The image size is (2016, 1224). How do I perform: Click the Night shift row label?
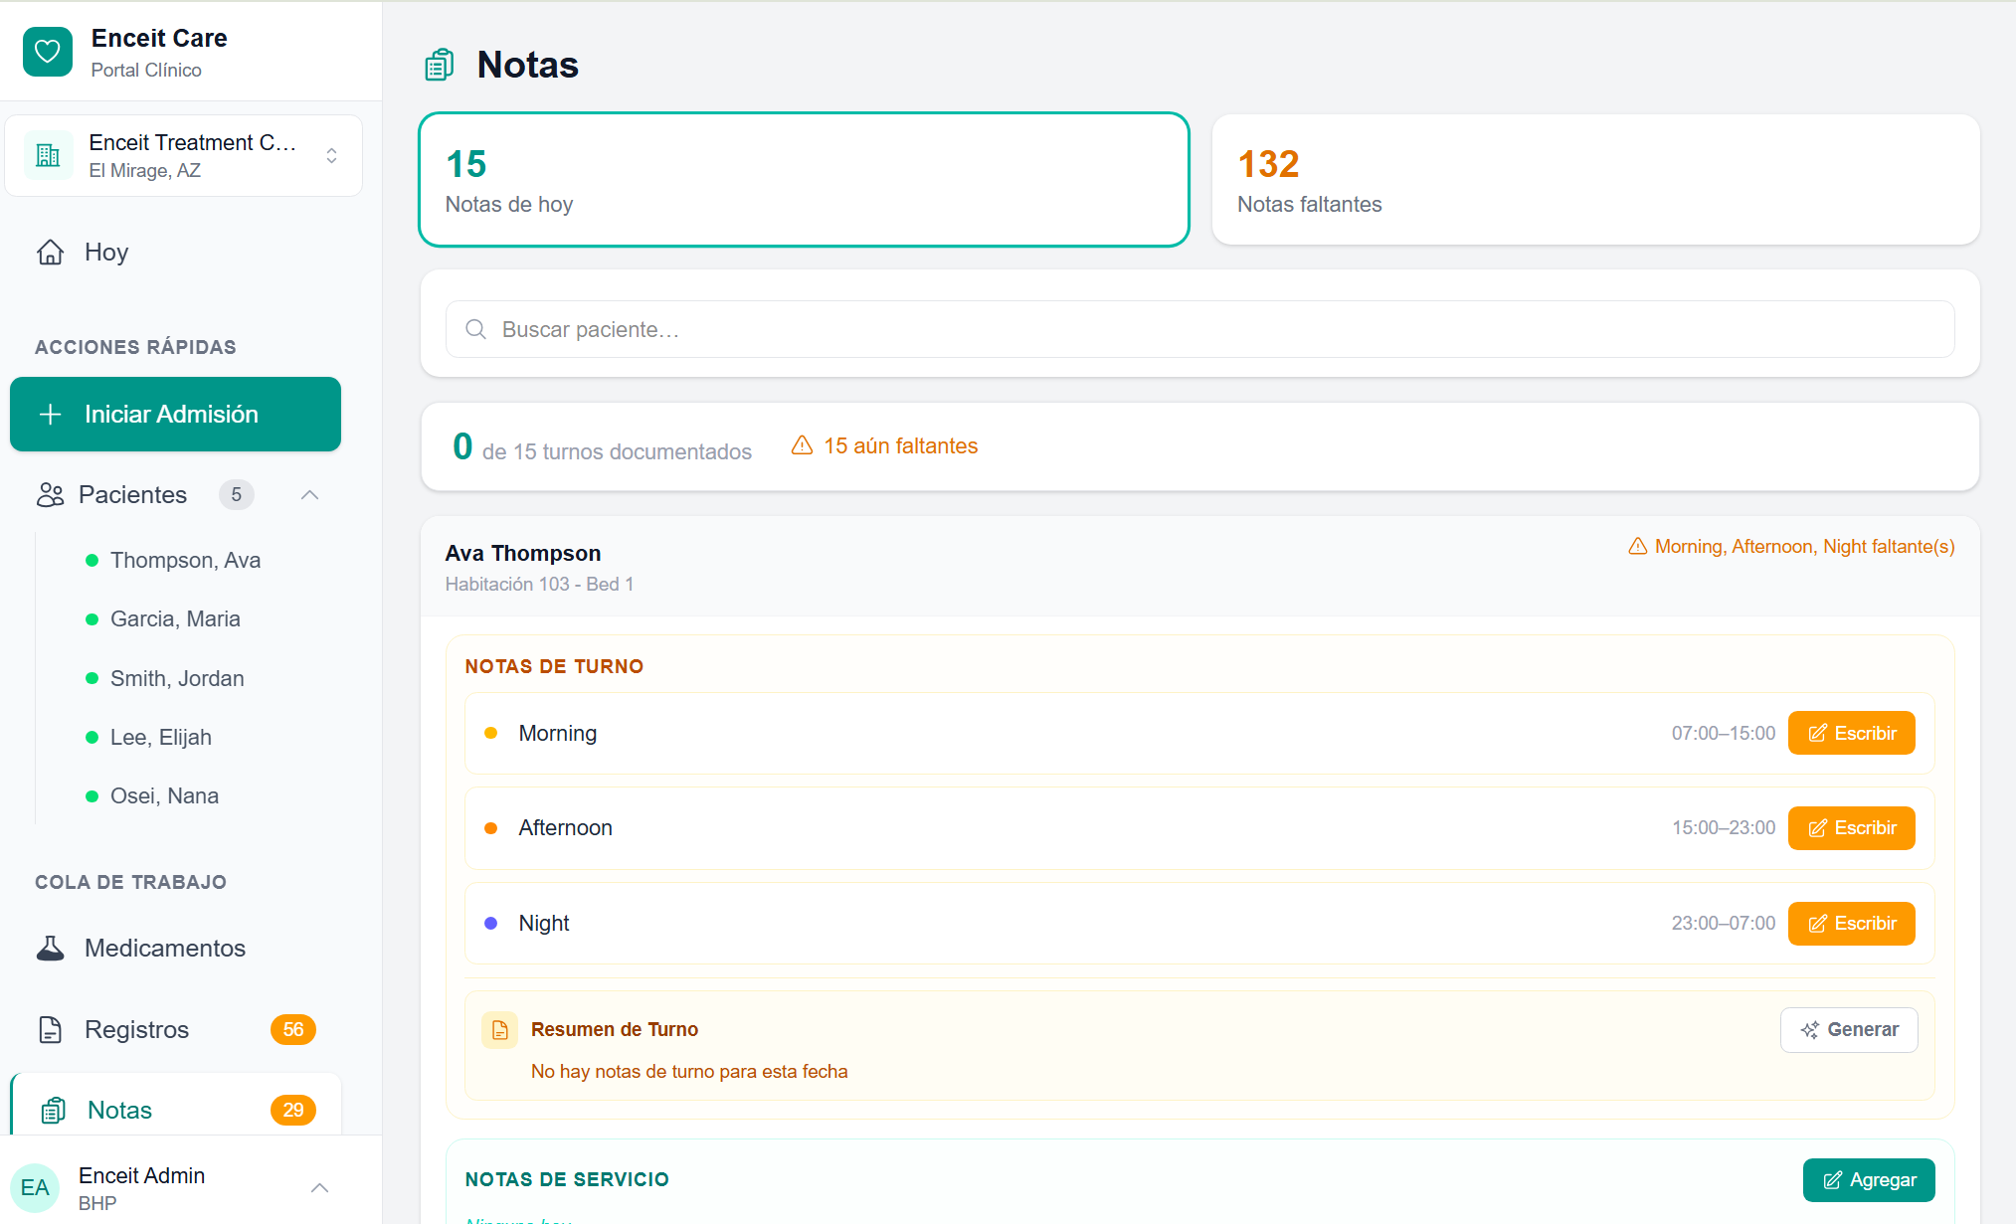tap(544, 924)
